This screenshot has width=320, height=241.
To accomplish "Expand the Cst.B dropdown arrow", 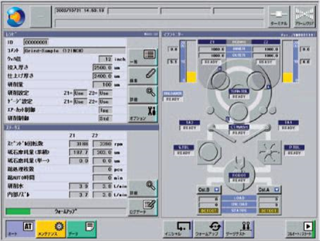I will pyautogui.click(x=216, y=190).
